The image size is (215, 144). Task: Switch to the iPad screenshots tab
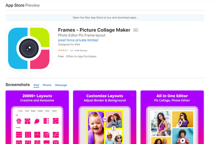[x=36, y=85]
